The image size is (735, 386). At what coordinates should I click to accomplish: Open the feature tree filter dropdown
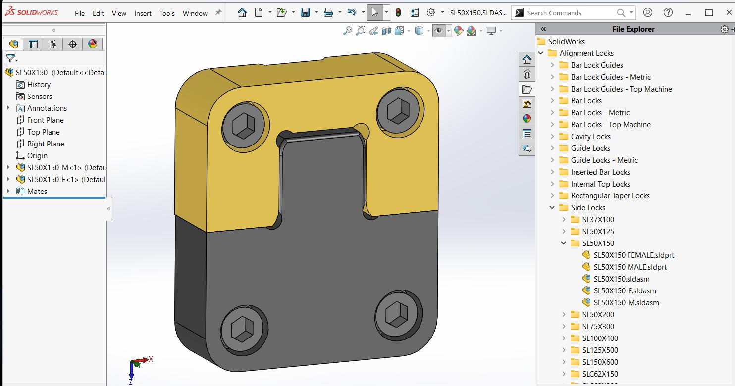[12, 59]
